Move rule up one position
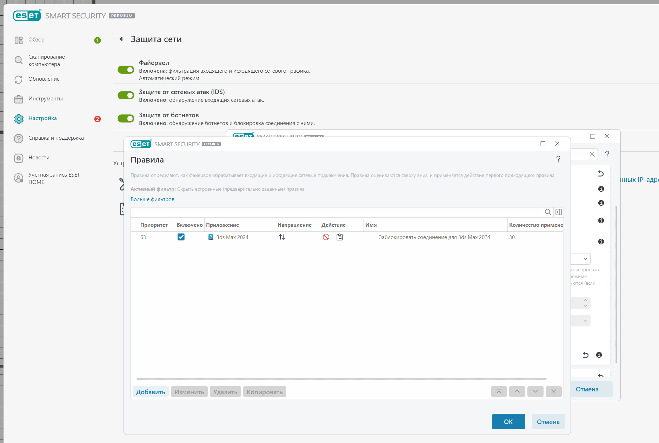 point(517,391)
